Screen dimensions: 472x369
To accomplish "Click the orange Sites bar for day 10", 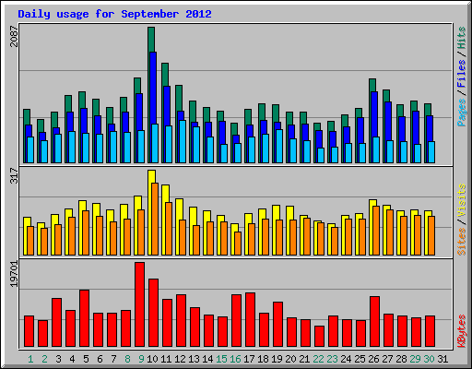I will click(155, 219).
